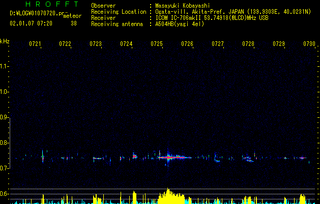Click the 1.1 kHz axis label
This screenshot has width=320, height=204.
tap(4, 66)
